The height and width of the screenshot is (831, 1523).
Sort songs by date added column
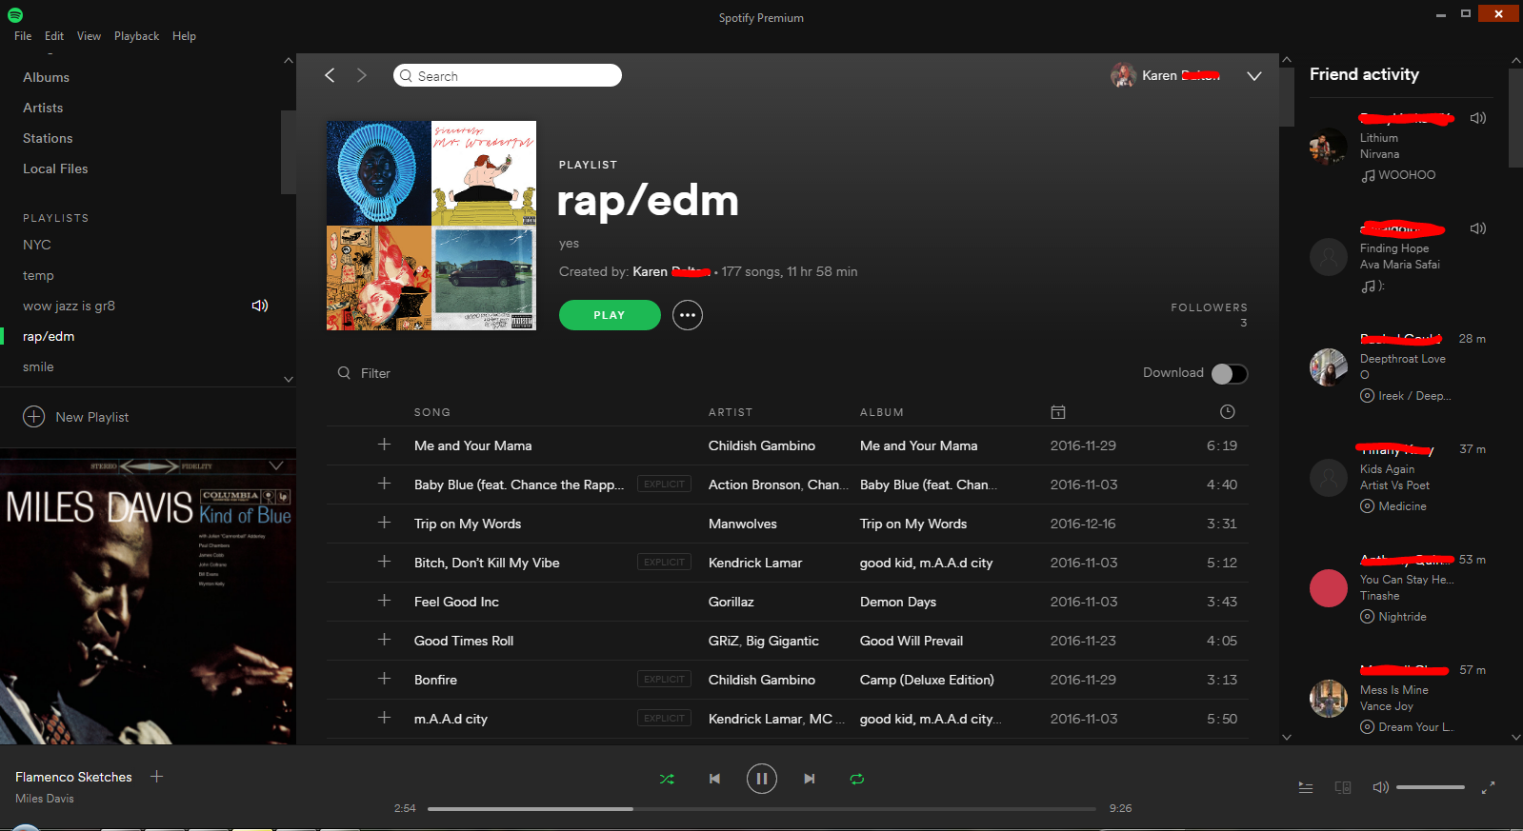coord(1057,412)
